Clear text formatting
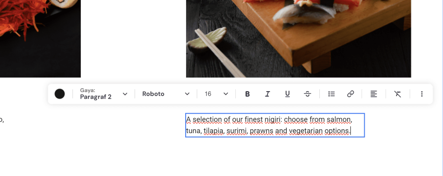The height and width of the screenshot is (176, 443). pyautogui.click(x=398, y=94)
